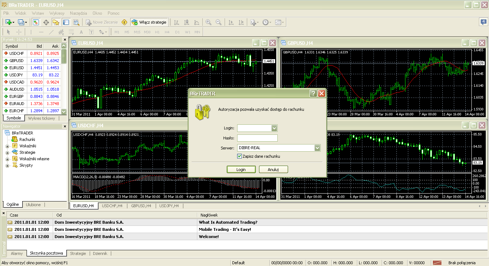Toggle Zapisz dane rachunku checkbox
The image size is (489, 266).
click(240, 156)
